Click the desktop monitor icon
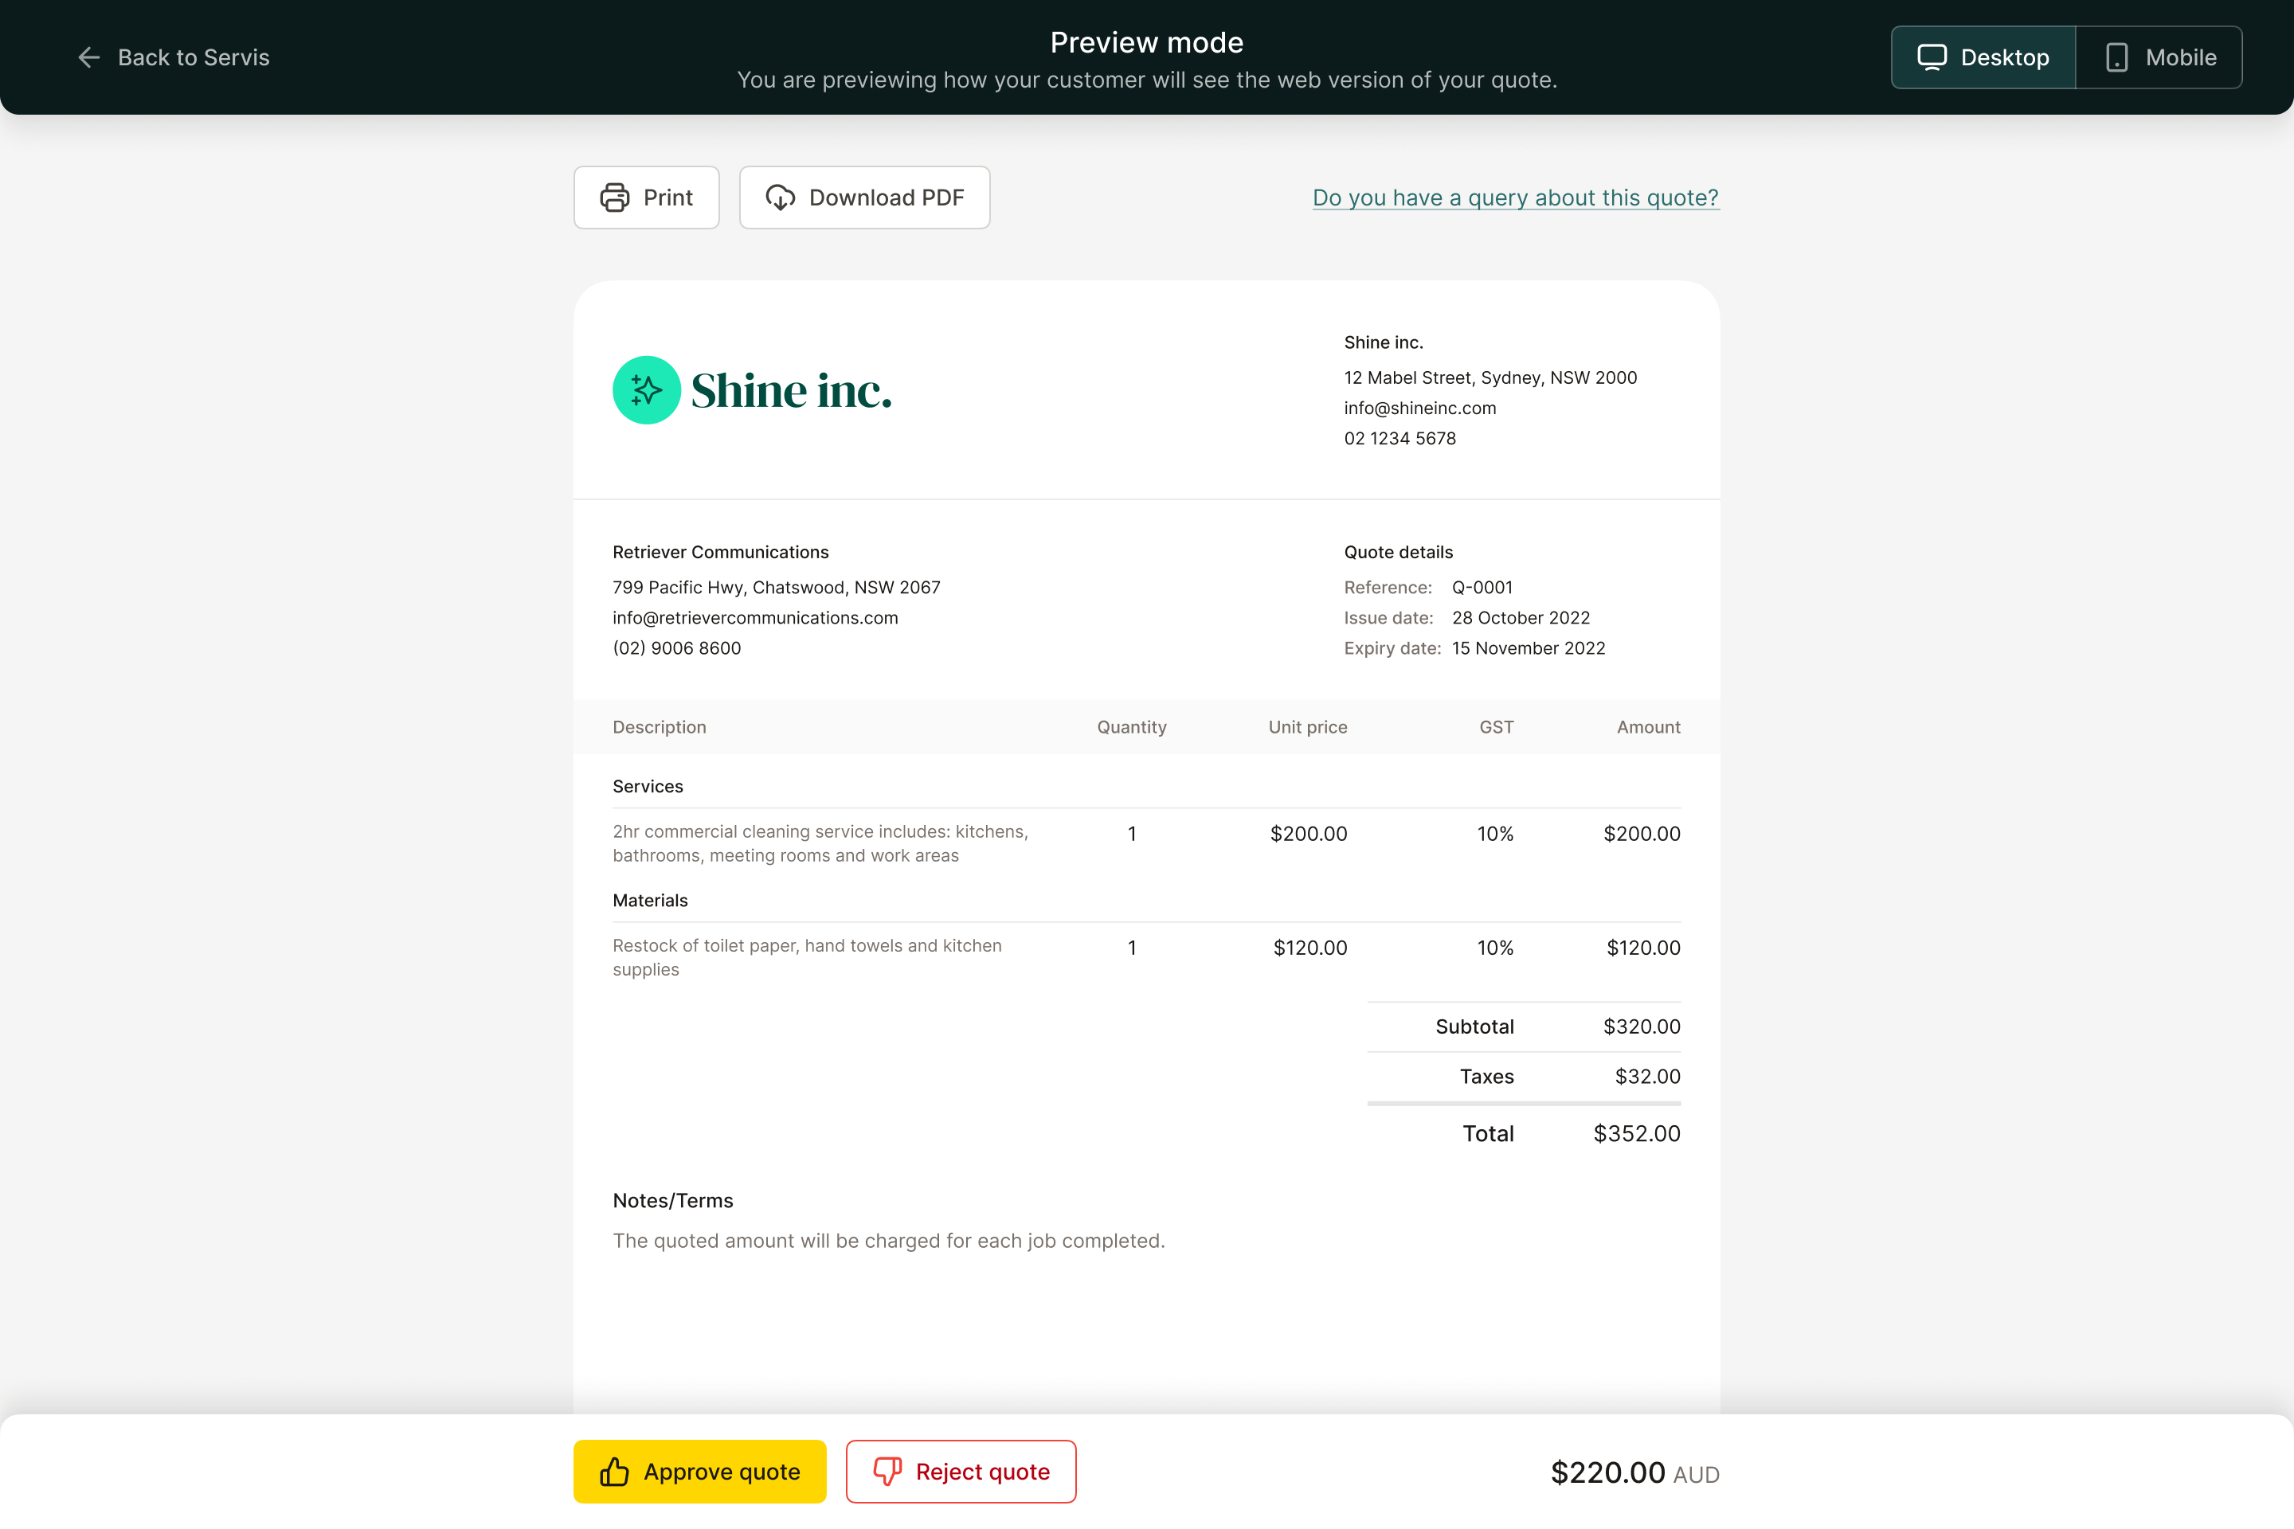 tap(1931, 57)
